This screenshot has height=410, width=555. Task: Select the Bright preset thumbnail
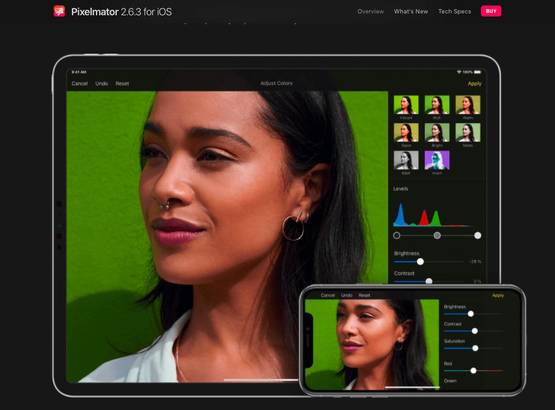(437, 132)
